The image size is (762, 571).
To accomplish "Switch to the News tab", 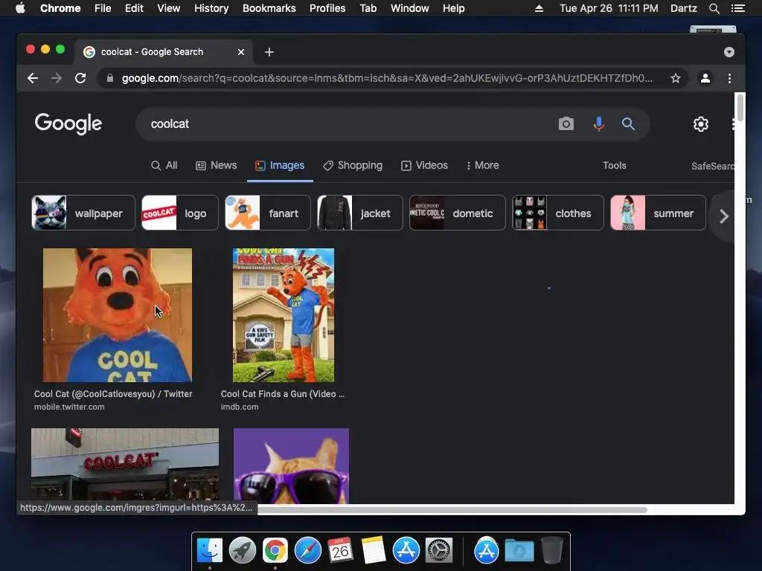I will click(x=217, y=166).
